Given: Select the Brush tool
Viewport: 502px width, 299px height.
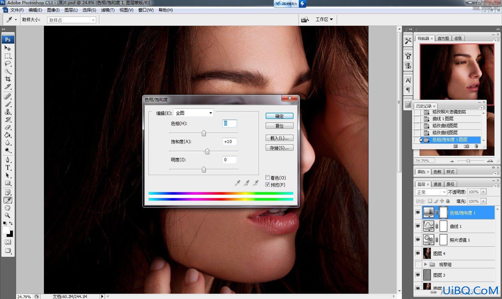Looking at the screenshot, I should [x=8, y=104].
